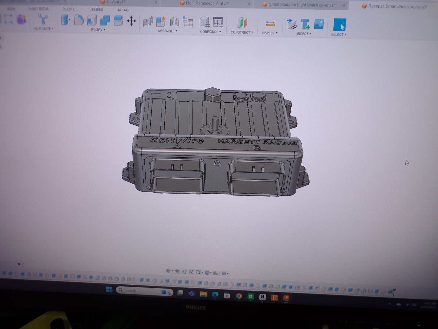
Task: Click the timeline end marker
Action: click(x=394, y=292)
